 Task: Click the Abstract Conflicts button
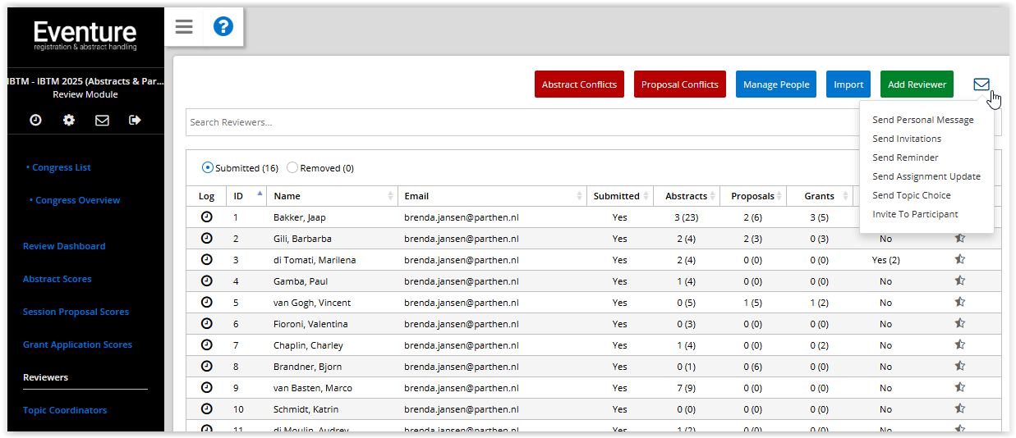[579, 84]
